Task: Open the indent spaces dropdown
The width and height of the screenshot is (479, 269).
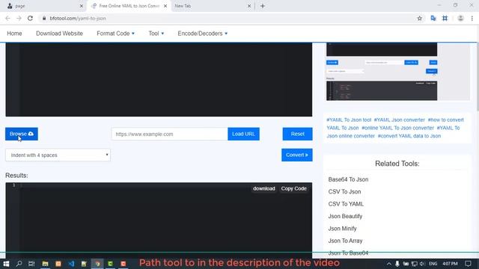Action: 58,155
